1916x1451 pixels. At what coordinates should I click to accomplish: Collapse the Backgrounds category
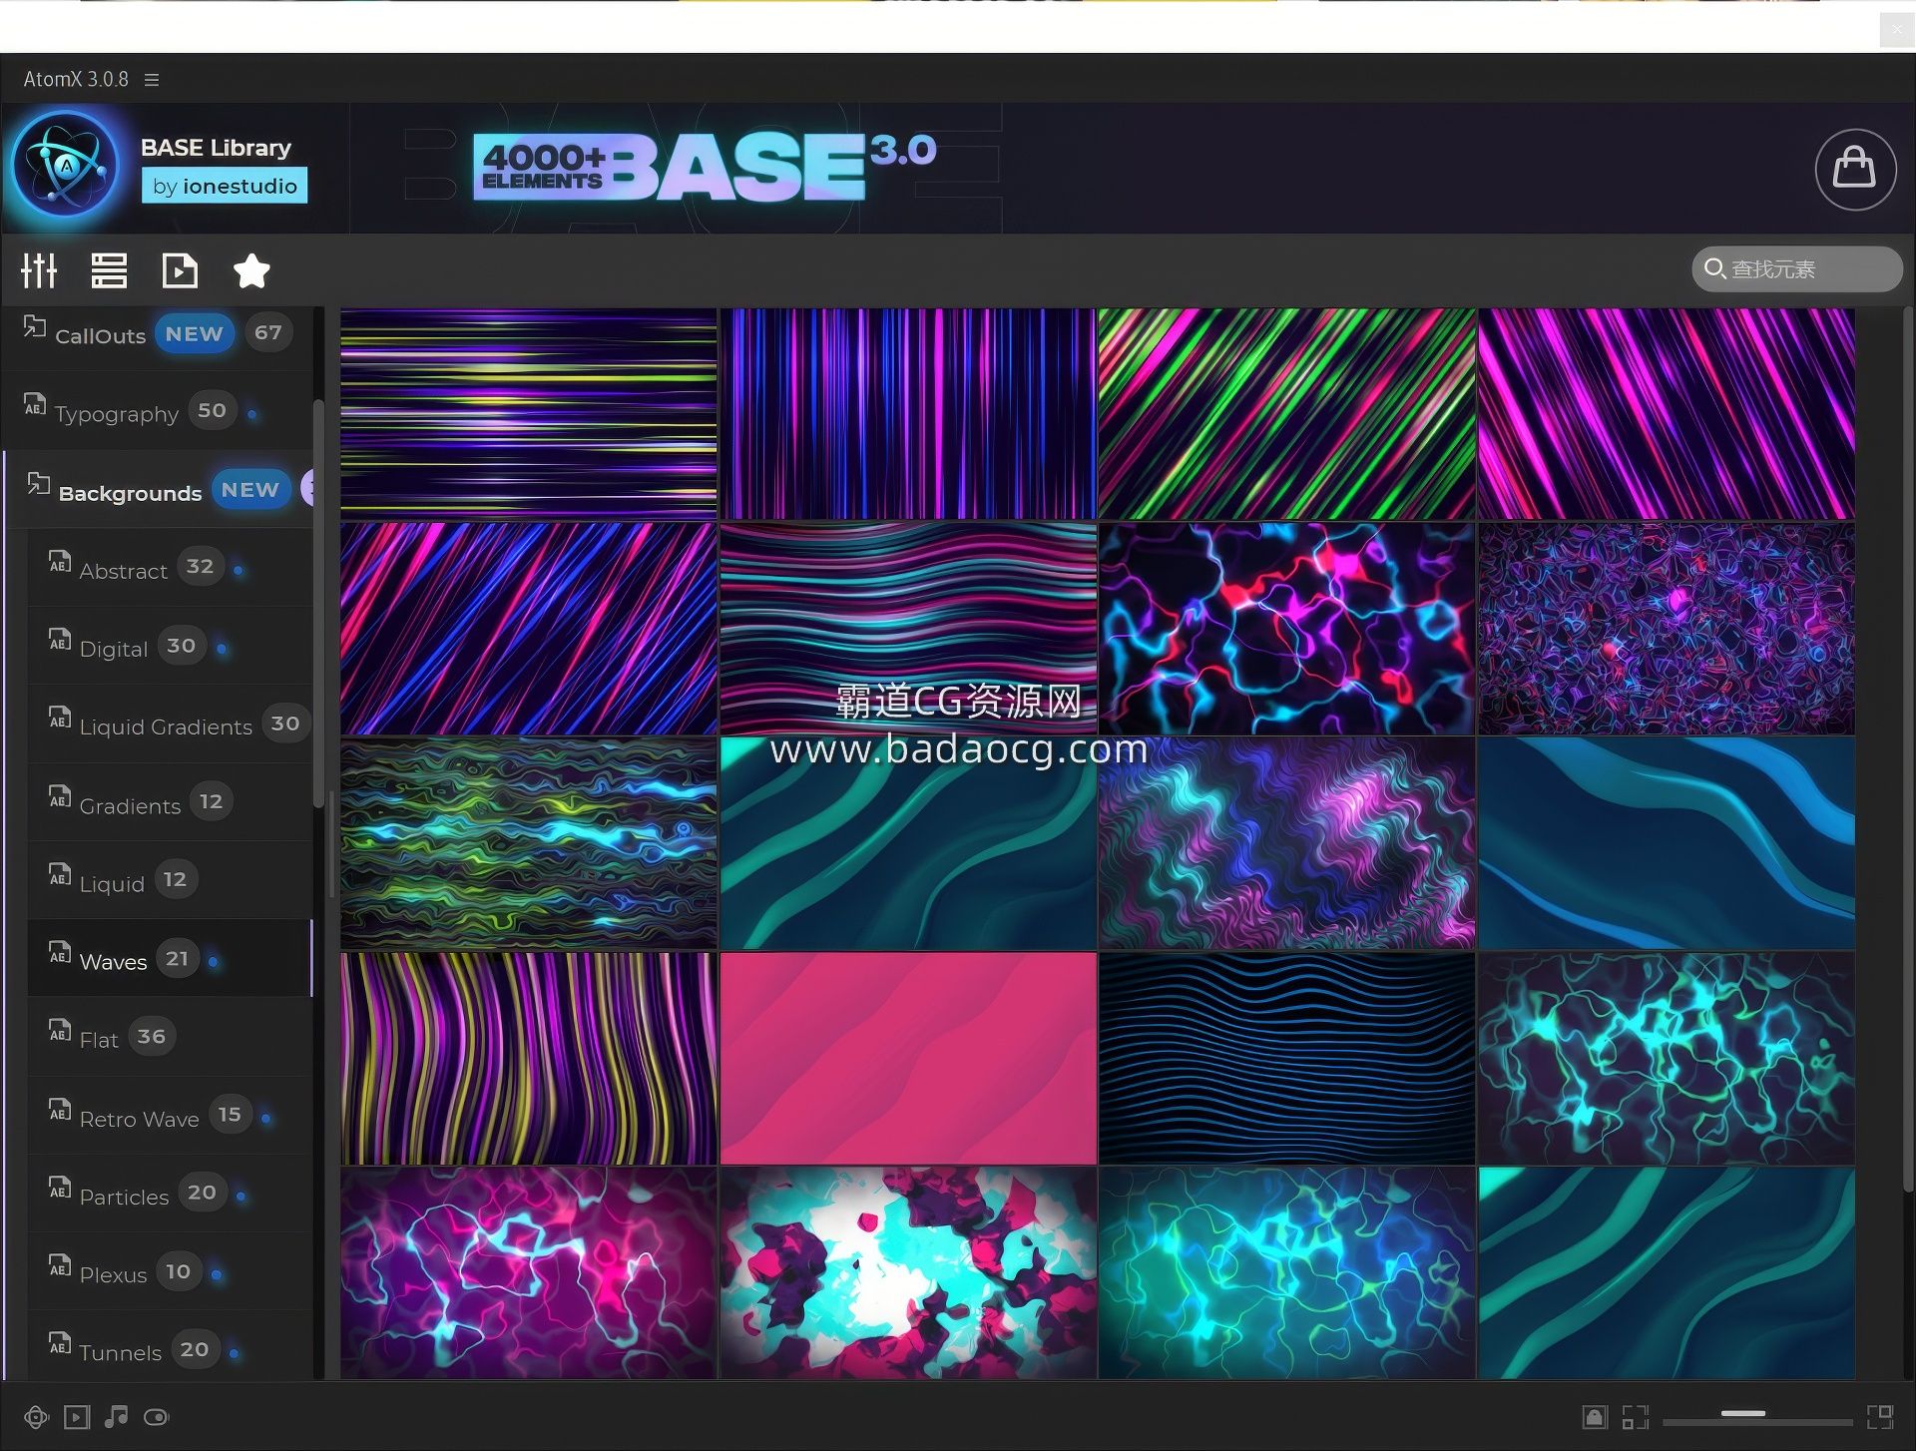[x=158, y=489]
